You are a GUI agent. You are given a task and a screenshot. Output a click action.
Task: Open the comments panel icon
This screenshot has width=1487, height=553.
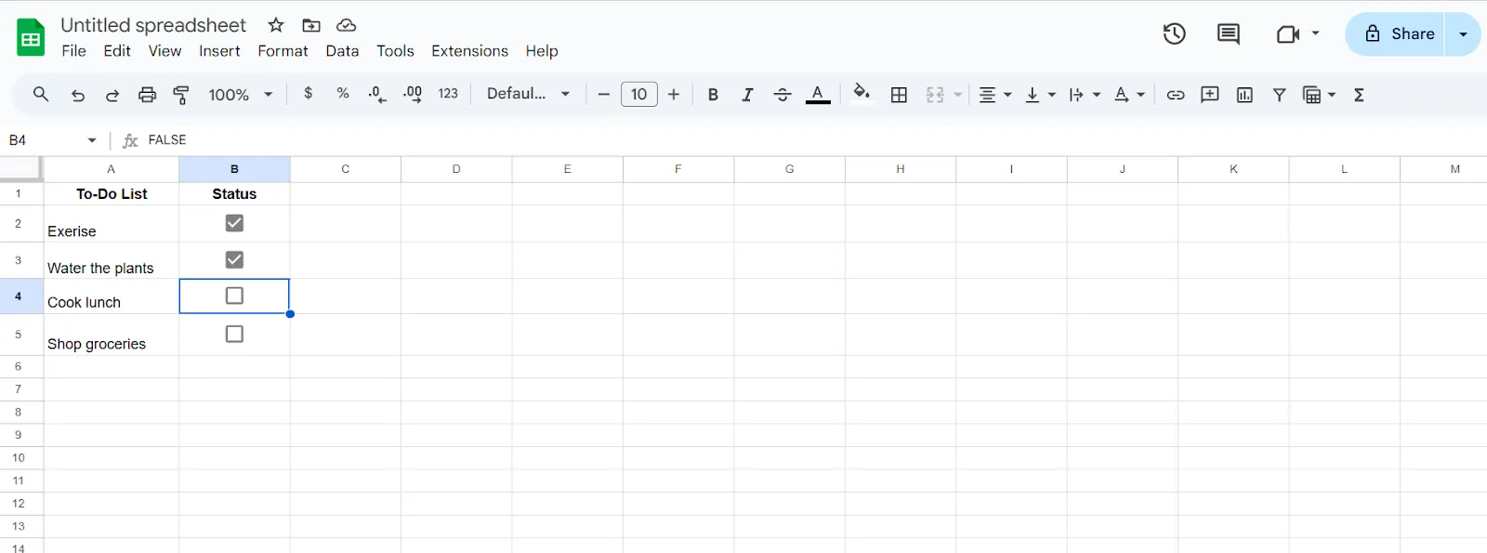[1229, 34]
